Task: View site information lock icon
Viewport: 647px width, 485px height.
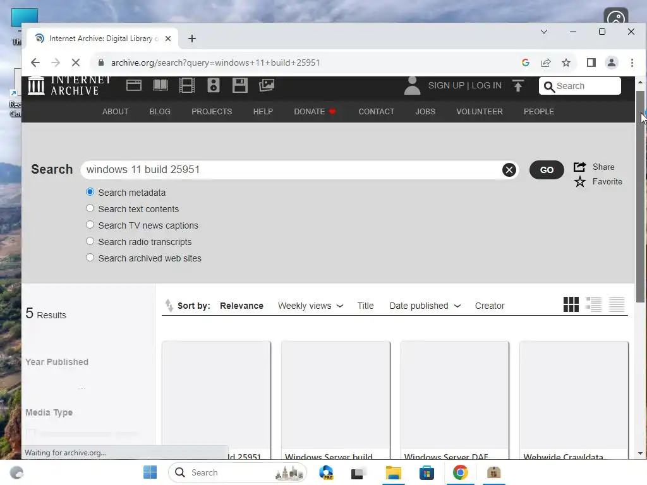Action: click(x=100, y=63)
